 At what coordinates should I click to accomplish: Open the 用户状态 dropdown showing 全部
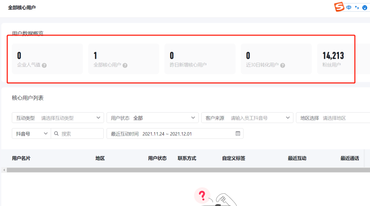tap(152, 118)
